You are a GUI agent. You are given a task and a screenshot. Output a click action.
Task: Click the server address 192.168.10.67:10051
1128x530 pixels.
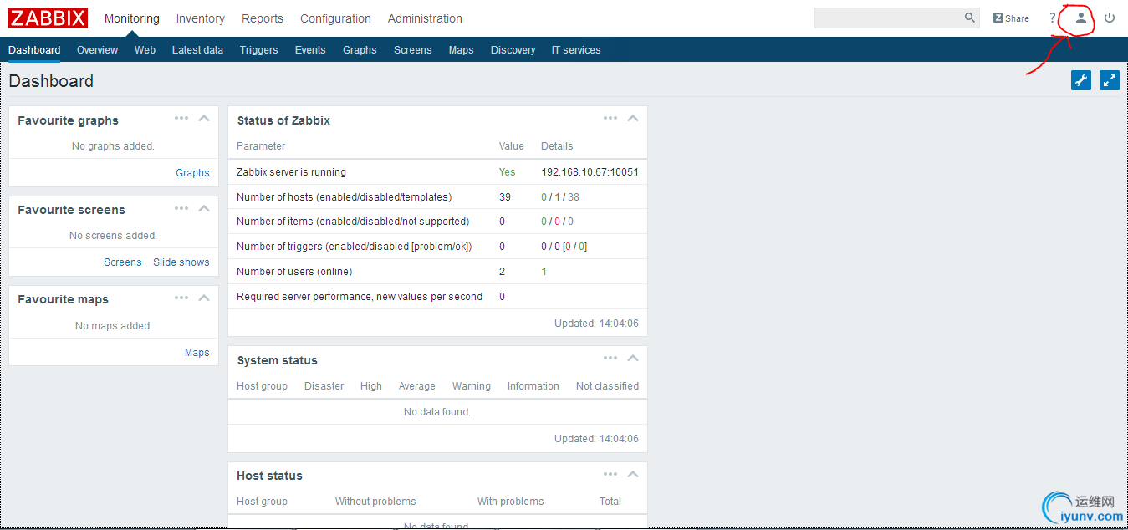coord(590,172)
